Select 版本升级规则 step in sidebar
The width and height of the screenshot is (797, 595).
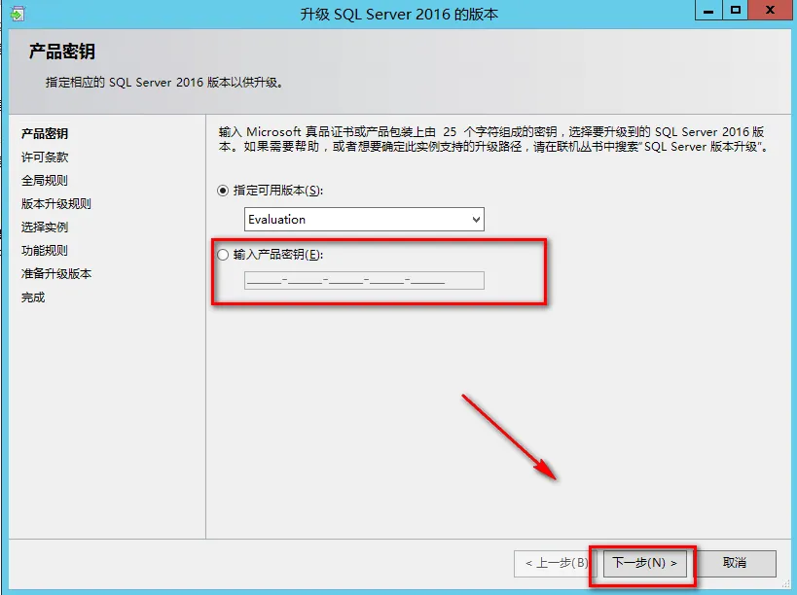coord(56,203)
